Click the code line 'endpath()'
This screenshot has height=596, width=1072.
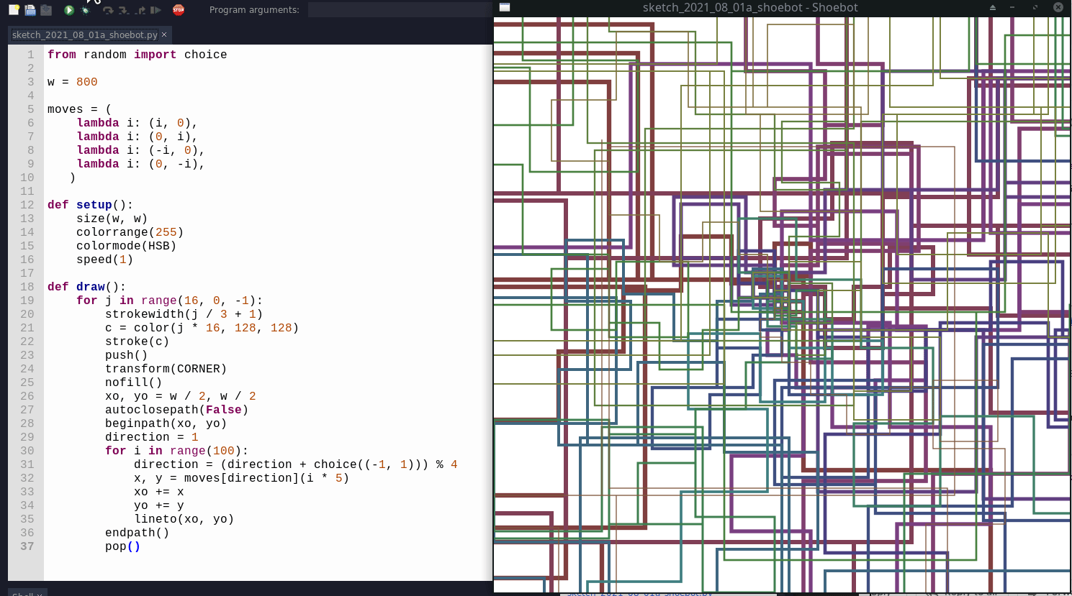pyautogui.click(x=137, y=533)
